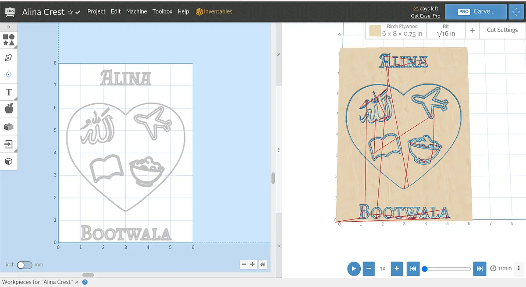Open the Toolbox menu
This screenshot has height=287, width=526.
pos(162,11)
